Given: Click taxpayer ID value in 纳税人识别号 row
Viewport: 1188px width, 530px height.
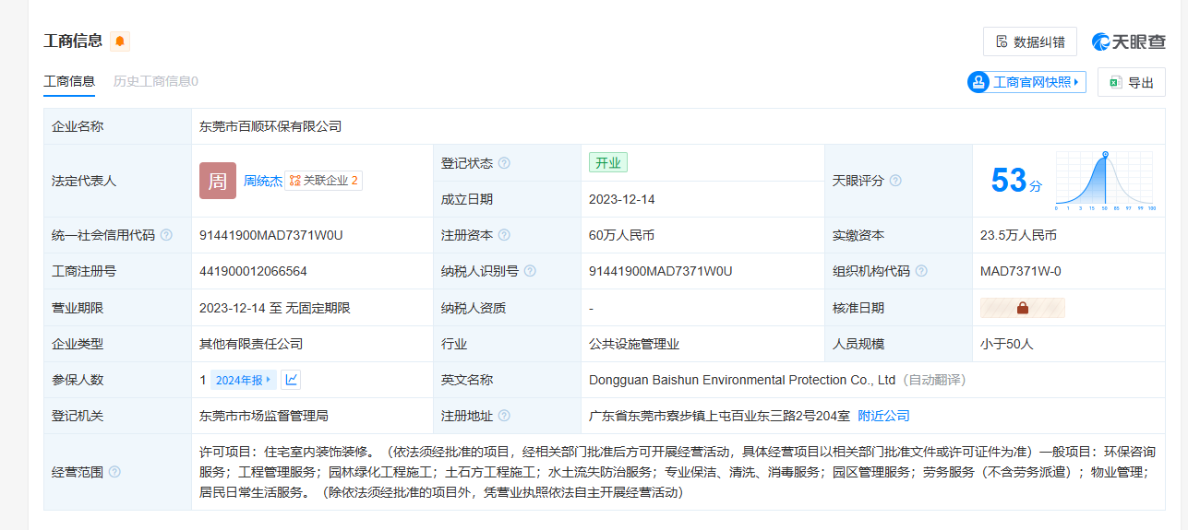Looking at the screenshot, I should coord(661,271).
